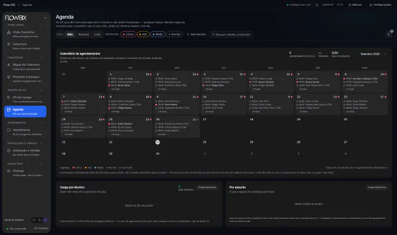Open day 10 in the calendar
This screenshot has height=235, width=397.
pyautogui.click(x=224, y=104)
